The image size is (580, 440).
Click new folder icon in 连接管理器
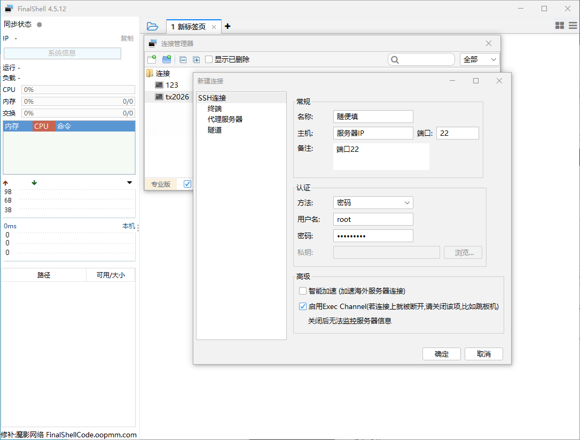[x=167, y=59]
